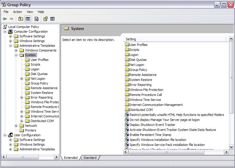Click the User Configuration node icon
The image size is (235, 168).
[x=10, y=135]
